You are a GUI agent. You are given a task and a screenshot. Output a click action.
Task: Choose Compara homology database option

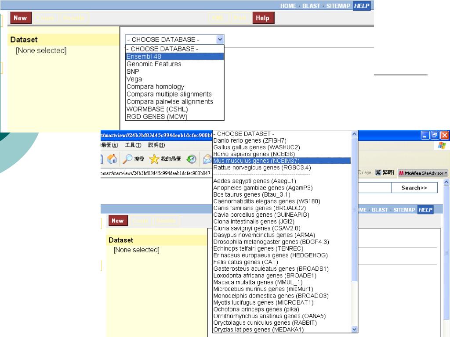click(175, 86)
